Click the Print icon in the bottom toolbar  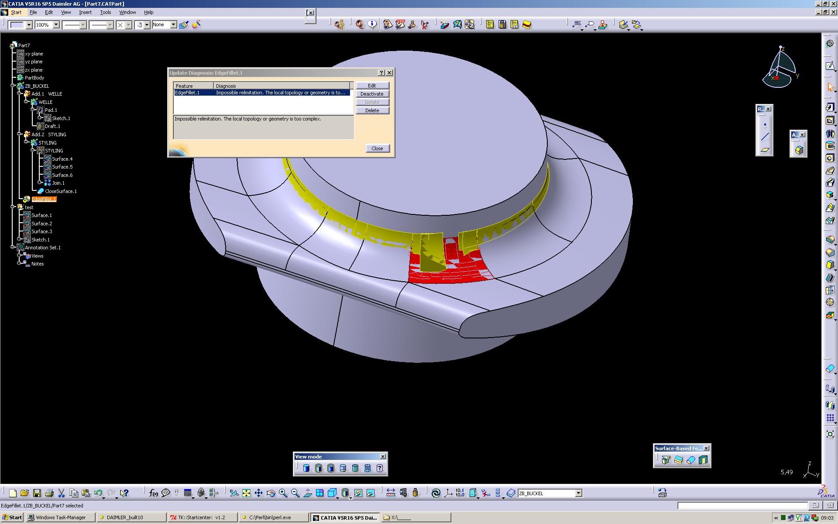tap(49, 493)
